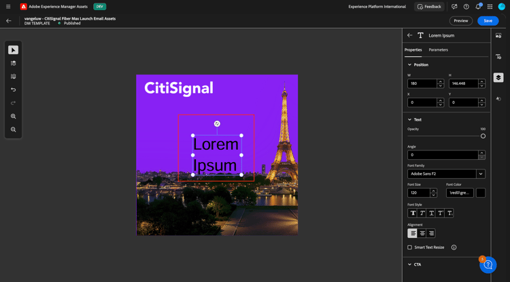The height and width of the screenshot is (282, 510).
Task: Click Experience Platform International org name
Action: click(377, 7)
